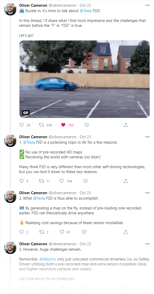Viewport: 154px width, 294px height.
Task: Open more options on the polarizing topic tweet
Action: (x=148, y=137)
